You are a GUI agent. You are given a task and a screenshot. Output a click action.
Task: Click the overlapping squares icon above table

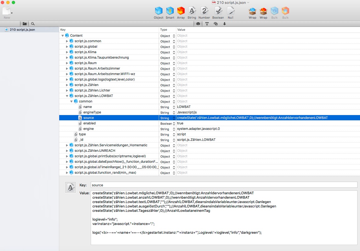[x=216, y=24]
